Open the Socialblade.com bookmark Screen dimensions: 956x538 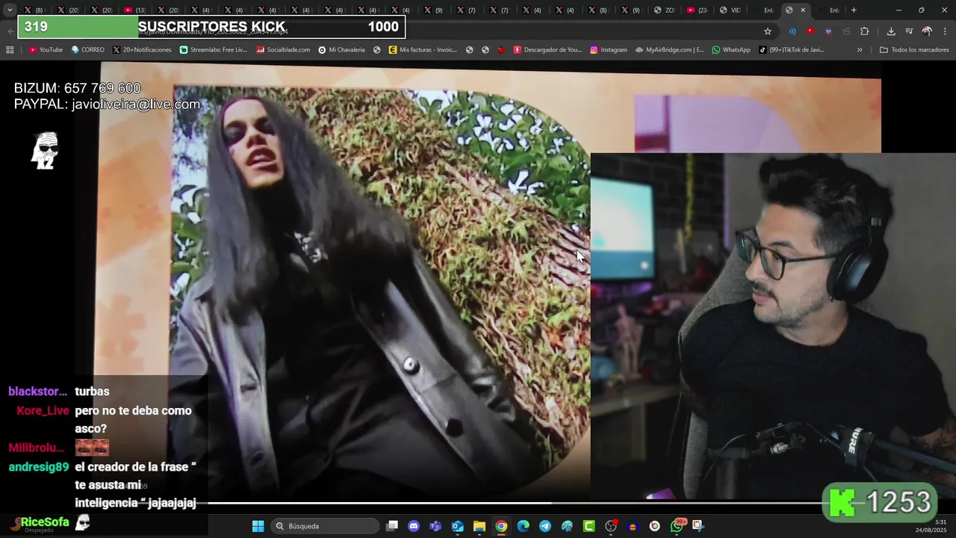pyautogui.click(x=283, y=50)
